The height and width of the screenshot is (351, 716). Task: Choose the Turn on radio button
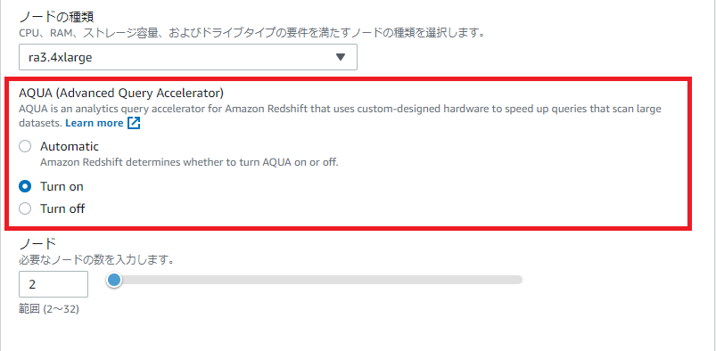[25, 186]
